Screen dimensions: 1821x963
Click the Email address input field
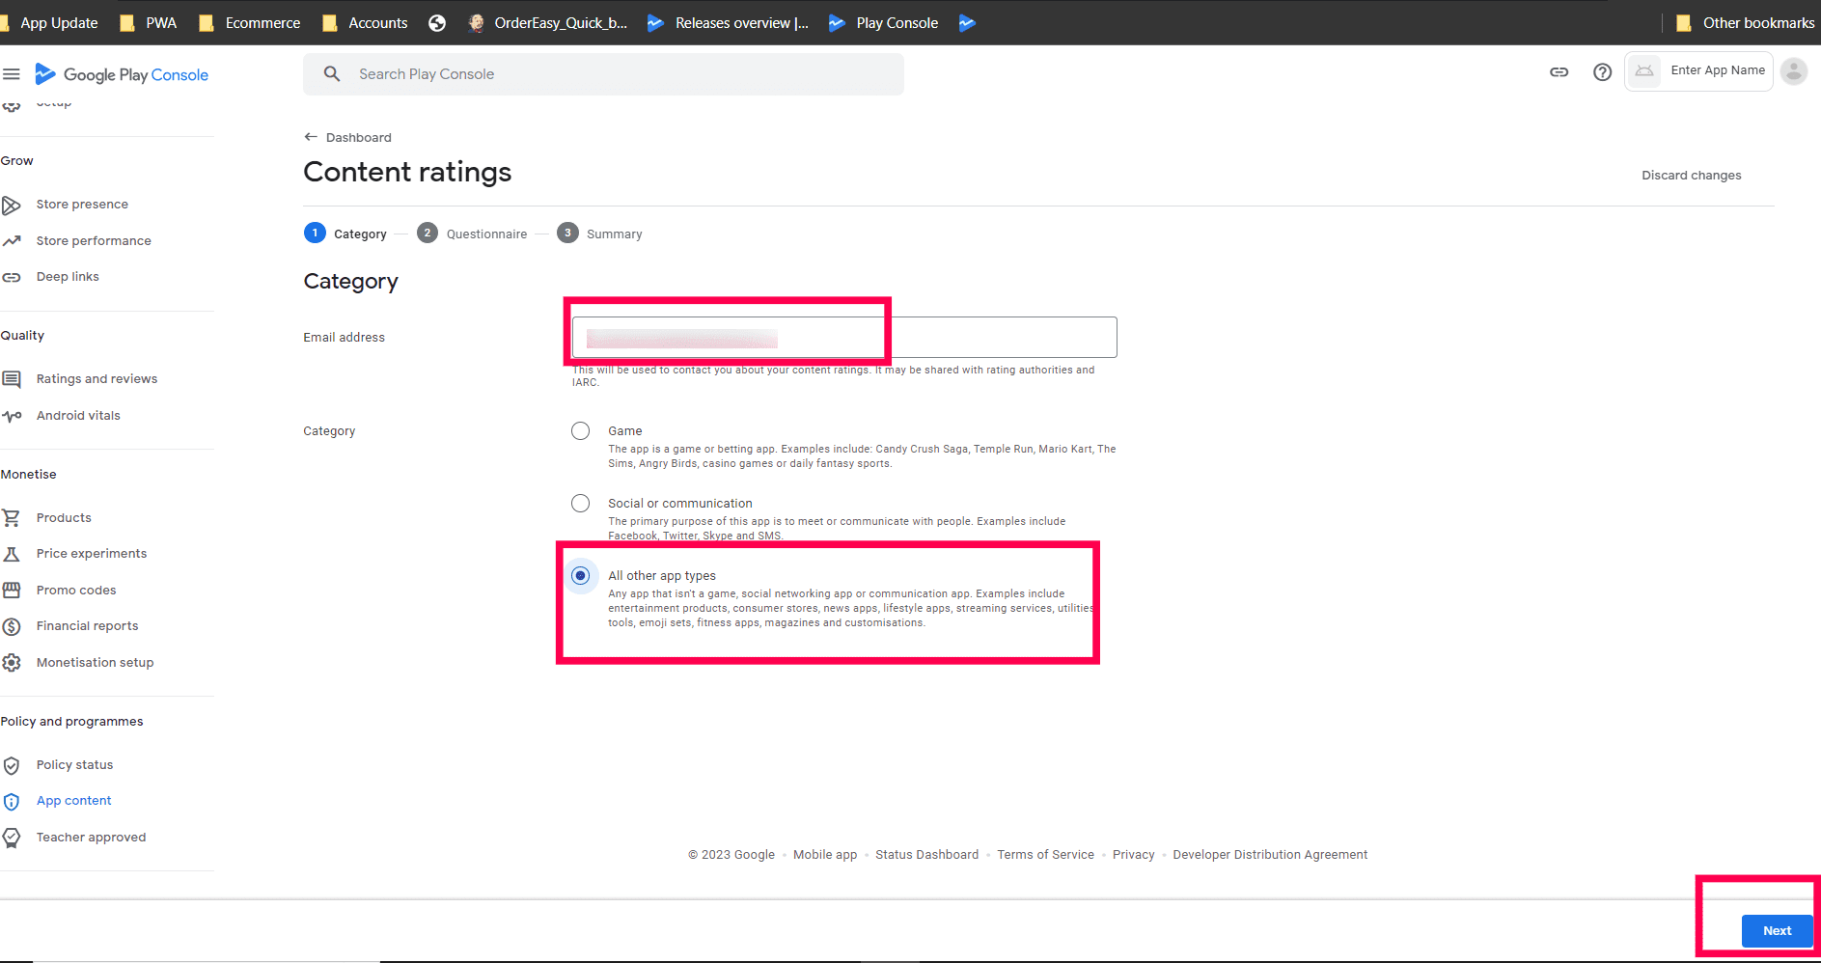844,338
